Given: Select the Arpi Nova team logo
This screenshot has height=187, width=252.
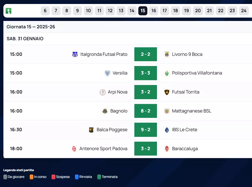Looking at the screenshot, I should (x=102, y=92).
